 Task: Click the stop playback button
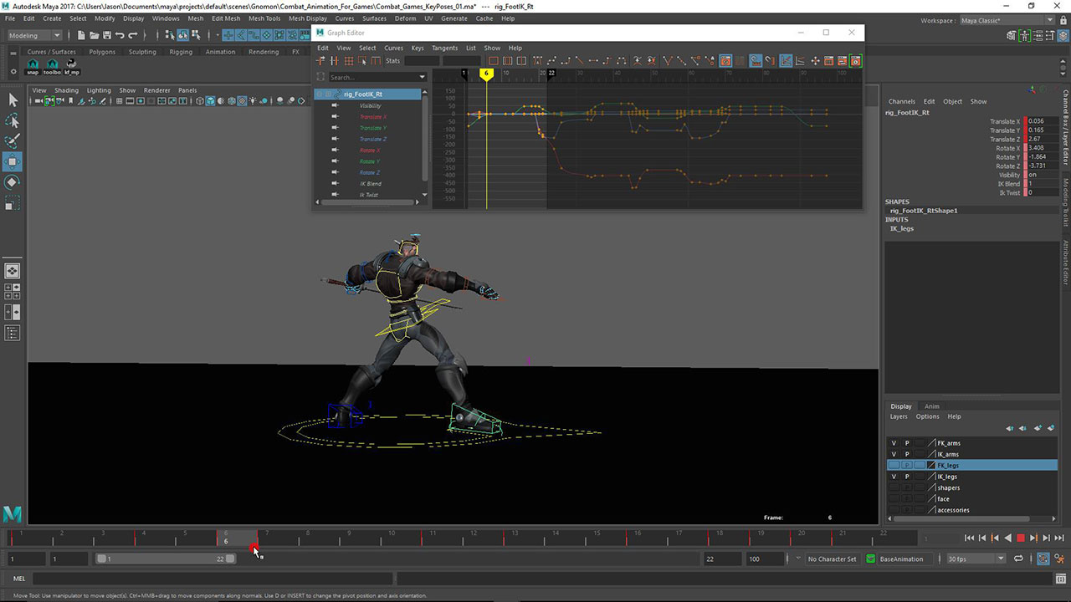click(1020, 538)
